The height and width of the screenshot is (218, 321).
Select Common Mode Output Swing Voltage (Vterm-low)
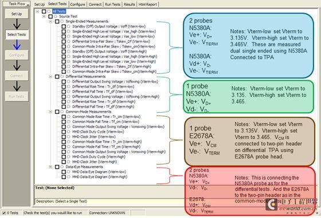118,127
